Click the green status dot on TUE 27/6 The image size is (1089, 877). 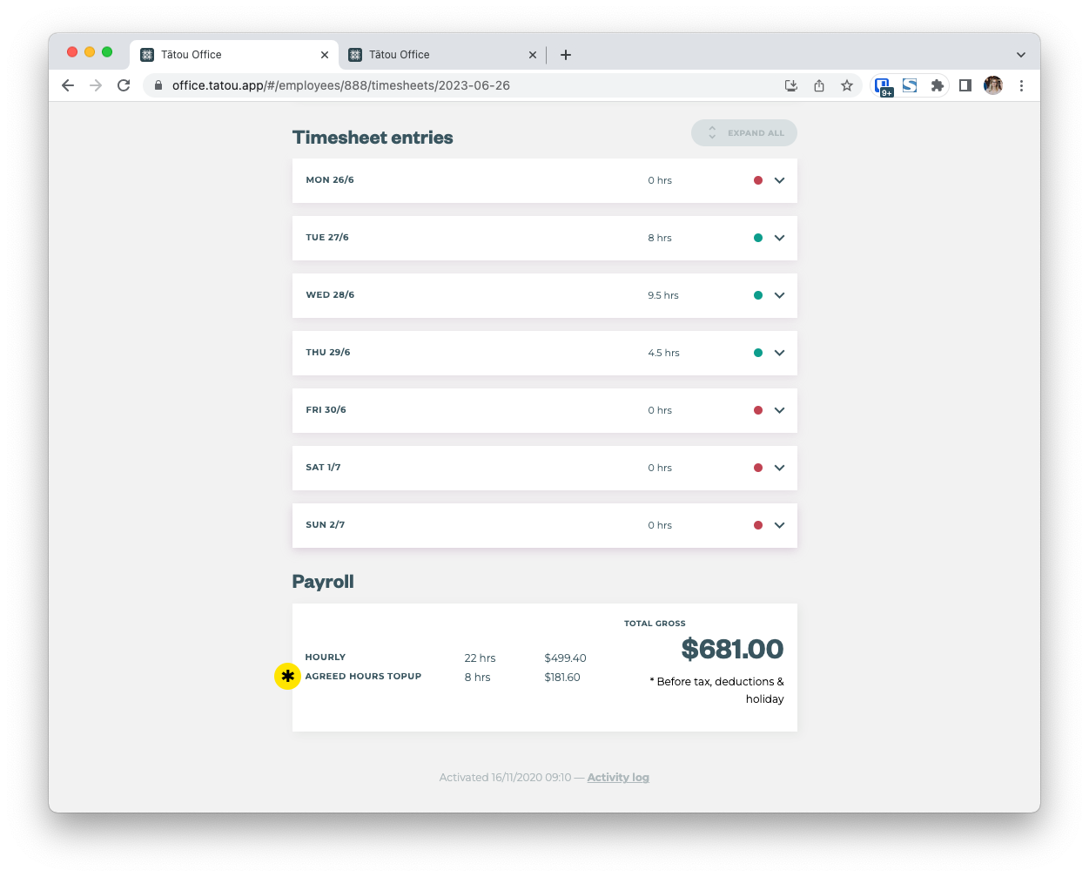coord(758,237)
